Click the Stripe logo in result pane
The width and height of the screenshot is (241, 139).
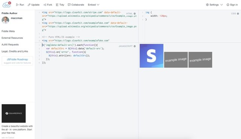[x=151, y=56]
